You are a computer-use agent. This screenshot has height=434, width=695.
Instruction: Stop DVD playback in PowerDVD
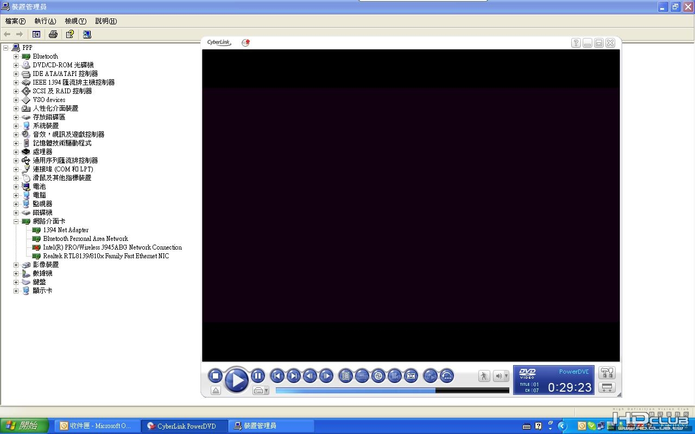point(216,375)
